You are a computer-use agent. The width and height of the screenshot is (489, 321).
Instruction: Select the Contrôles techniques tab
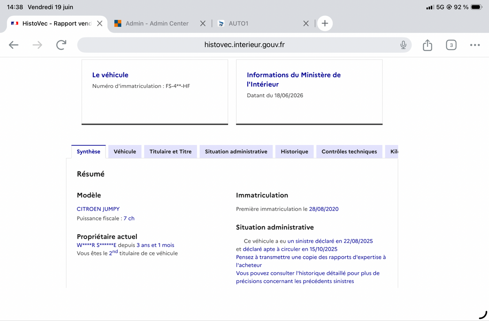[349, 152]
